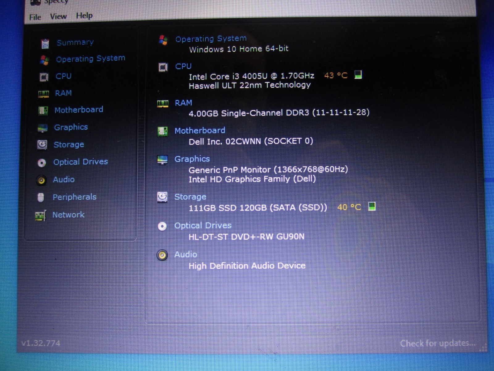Click the 40 °C storage temperature value
The width and height of the screenshot is (494, 371).
(x=349, y=207)
